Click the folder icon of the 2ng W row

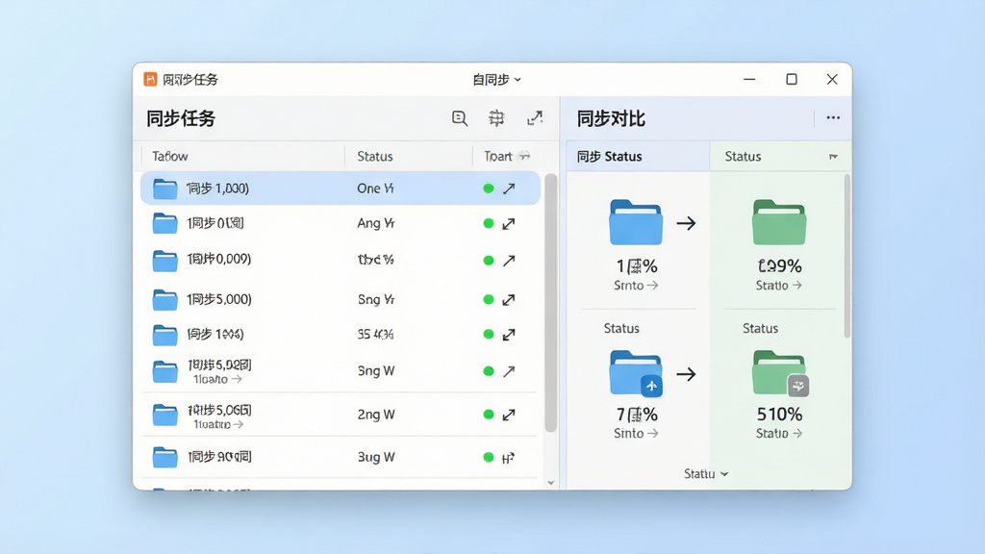[165, 415]
